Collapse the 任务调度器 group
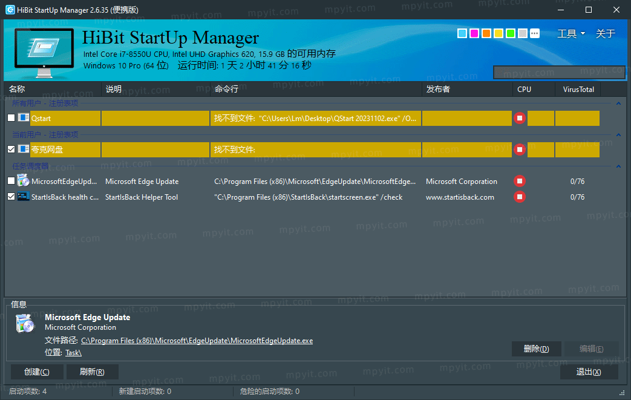This screenshot has height=400, width=631. (618, 166)
